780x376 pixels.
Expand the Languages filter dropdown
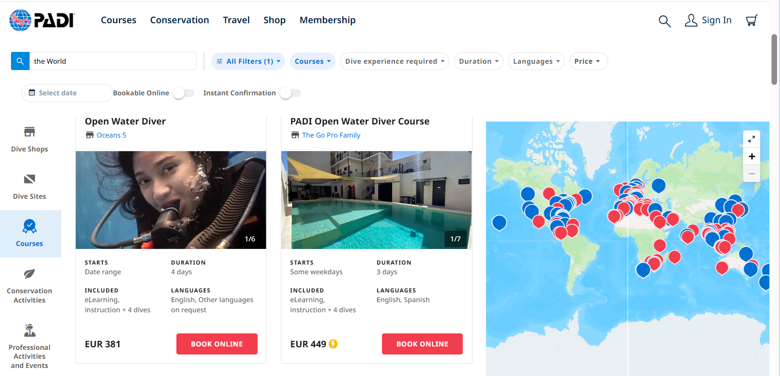tap(536, 61)
